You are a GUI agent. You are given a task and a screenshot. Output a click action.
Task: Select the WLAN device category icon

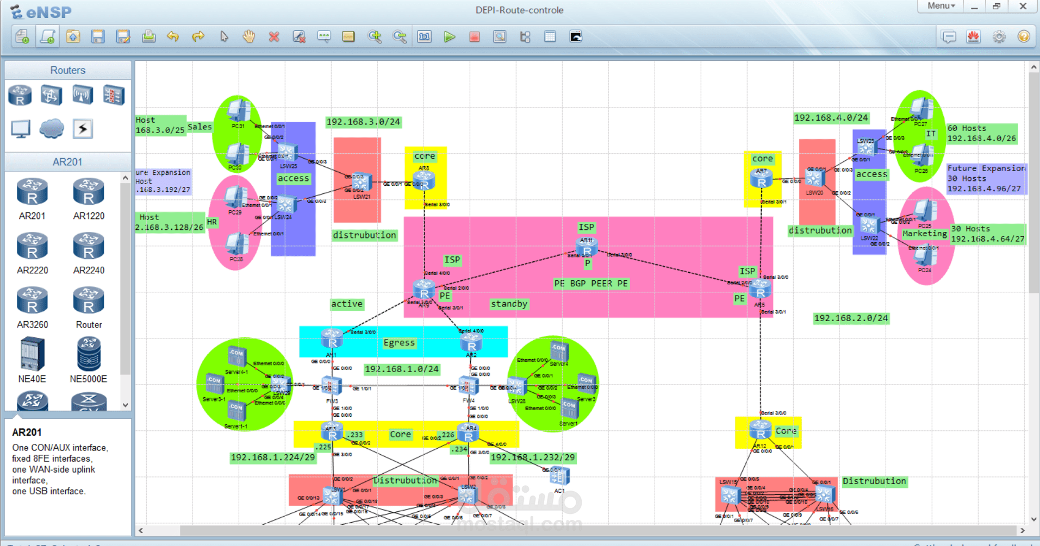pos(82,95)
